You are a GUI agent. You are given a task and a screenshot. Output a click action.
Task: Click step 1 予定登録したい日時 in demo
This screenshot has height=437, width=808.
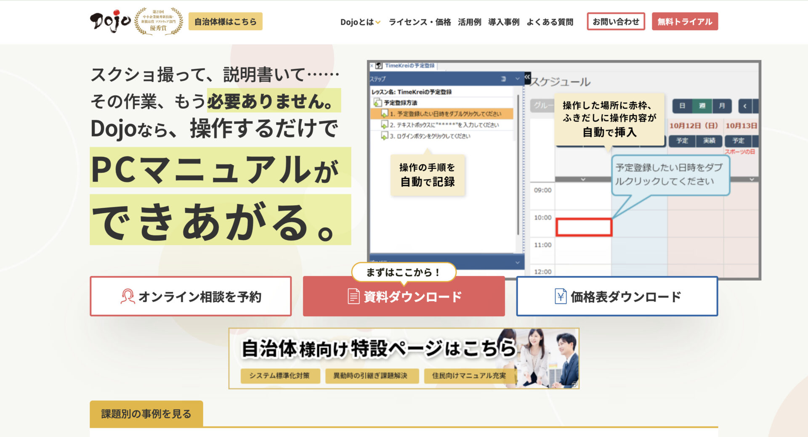pyautogui.click(x=441, y=114)
